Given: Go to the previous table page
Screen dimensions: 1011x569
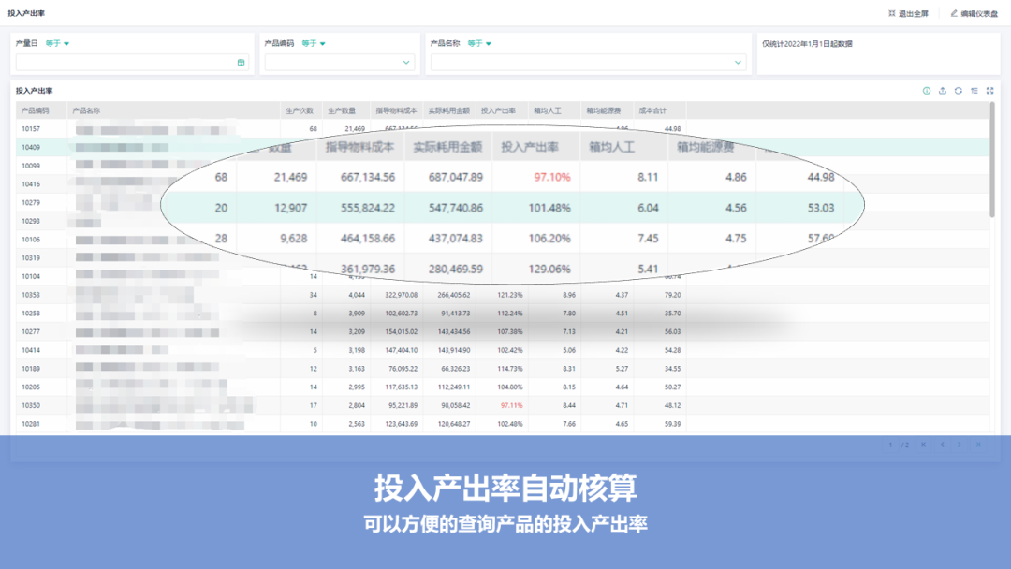Looking at the screenshot, I should coord(942,445).
